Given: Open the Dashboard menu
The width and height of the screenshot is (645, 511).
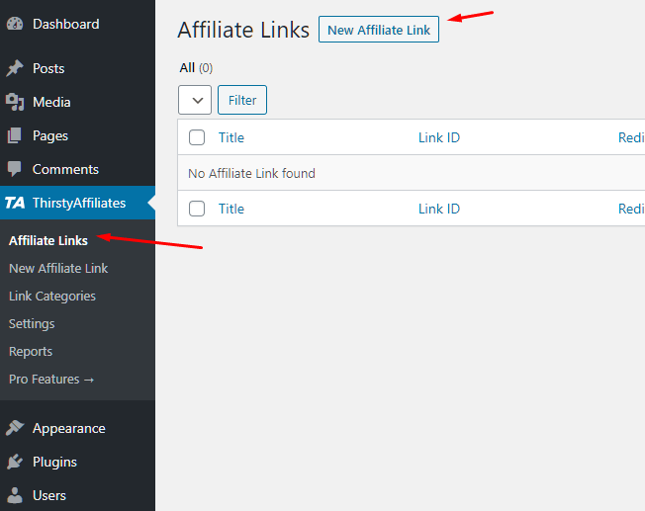Looking at the screenshot, I should pyautogui.click(x=66, y=24).
